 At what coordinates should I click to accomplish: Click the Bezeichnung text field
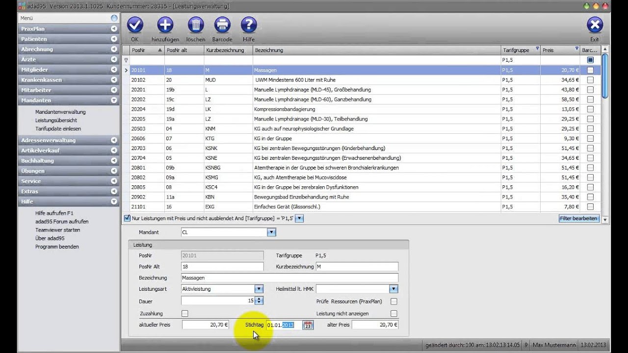289,278
